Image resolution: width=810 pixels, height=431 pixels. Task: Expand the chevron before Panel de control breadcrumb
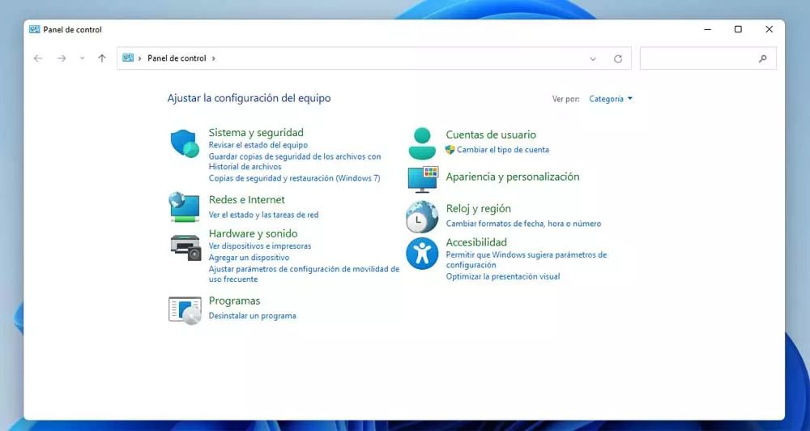pyautogui.click(x=139, y=58)
